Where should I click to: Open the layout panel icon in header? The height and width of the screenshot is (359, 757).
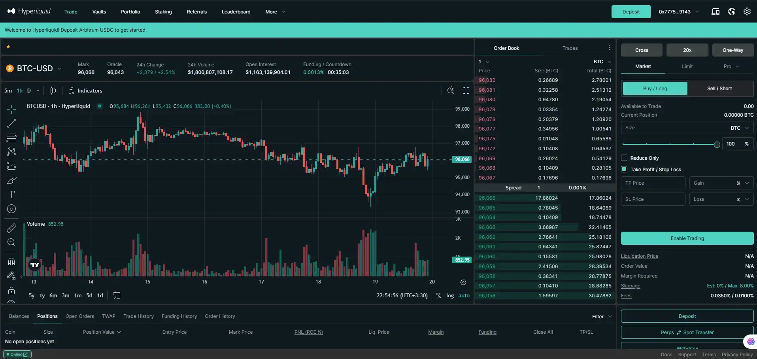(715, 11)
